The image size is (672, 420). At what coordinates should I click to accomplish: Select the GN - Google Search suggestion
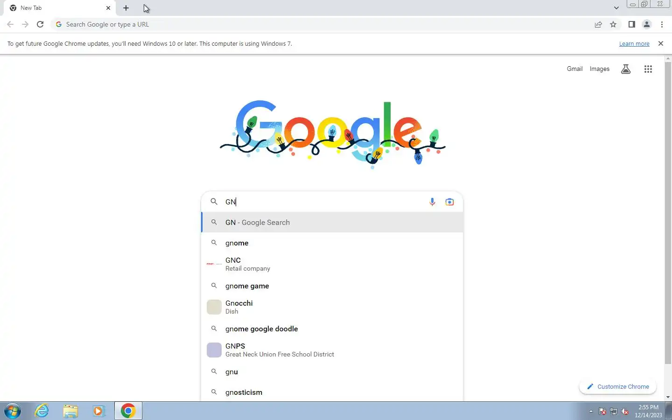click(x=332, y=222)
